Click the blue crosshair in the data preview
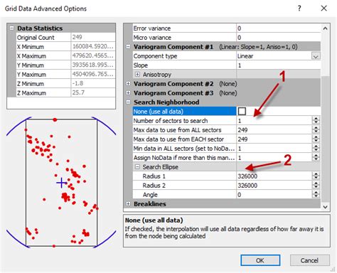This screenshot has height=273, width=337. 62,183
